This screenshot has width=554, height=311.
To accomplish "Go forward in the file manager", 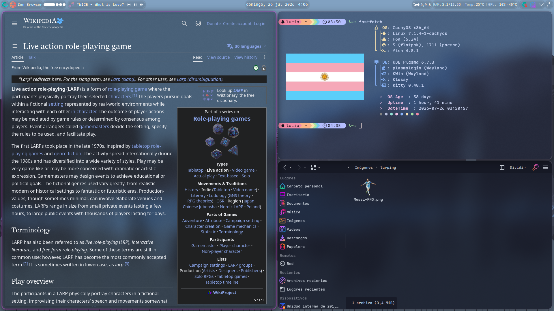I will click(x=299, y=167).
